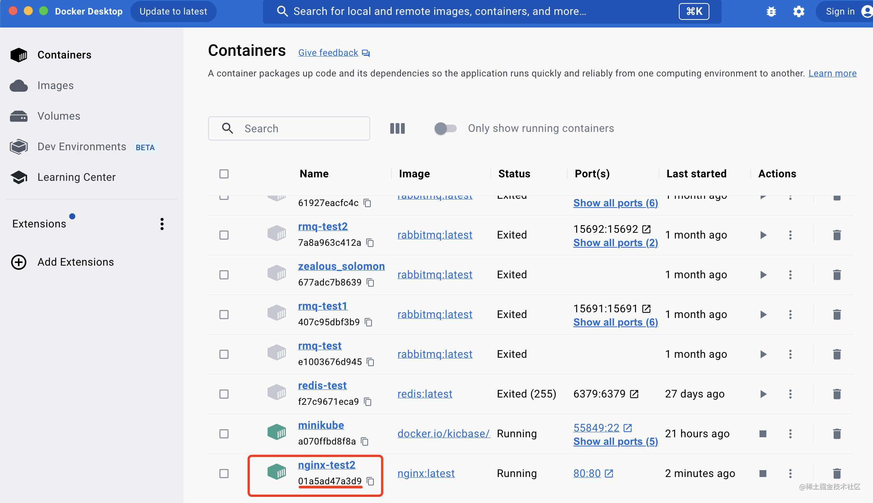The image size is (873, 503).
Task: Open Docker settings gear icon
Action: click(798, 11)
